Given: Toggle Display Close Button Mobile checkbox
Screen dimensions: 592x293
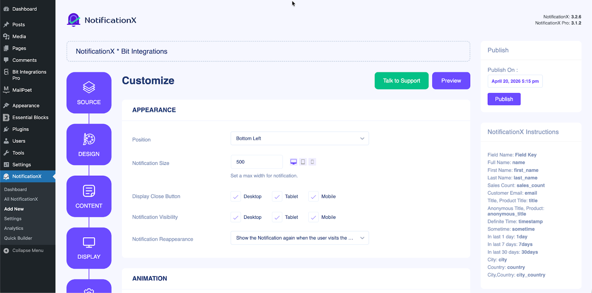Looking at the screenshot, I should [313, 197].
